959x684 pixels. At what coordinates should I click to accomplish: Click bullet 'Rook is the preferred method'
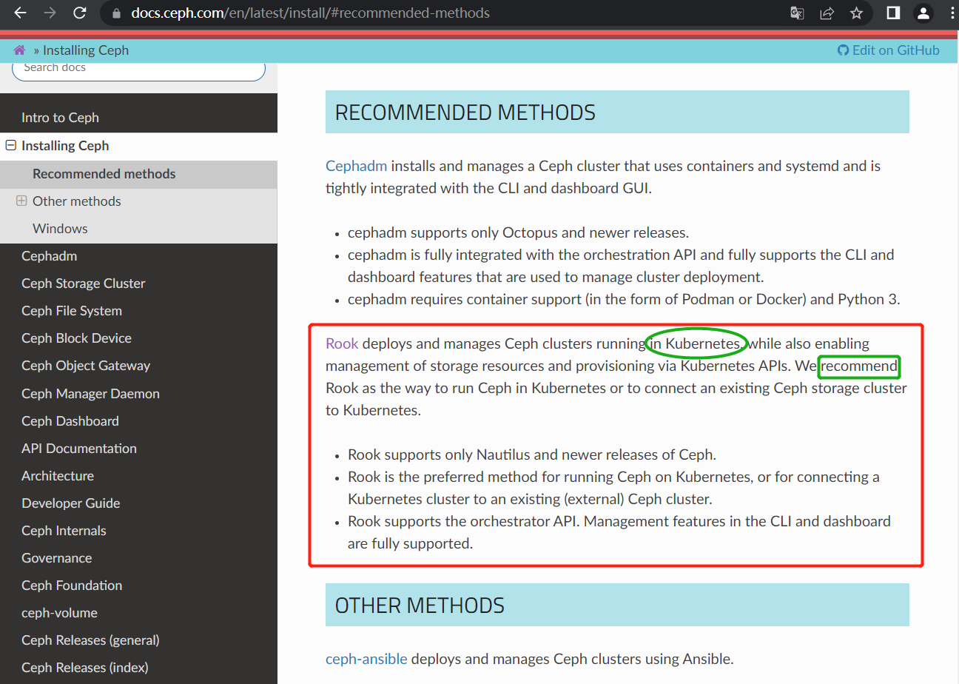pyautogui.click(x=613, y=488)
